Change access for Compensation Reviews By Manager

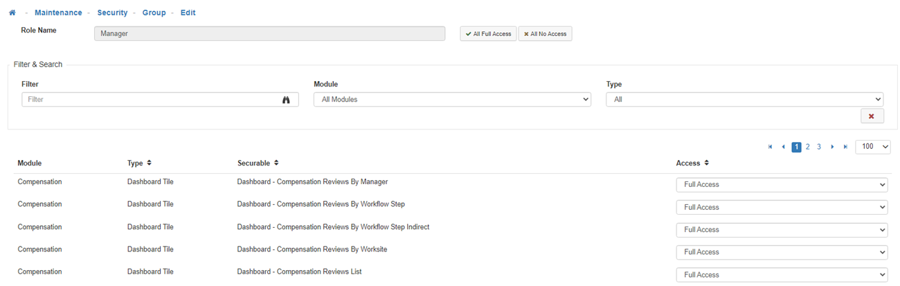[782, 185]
